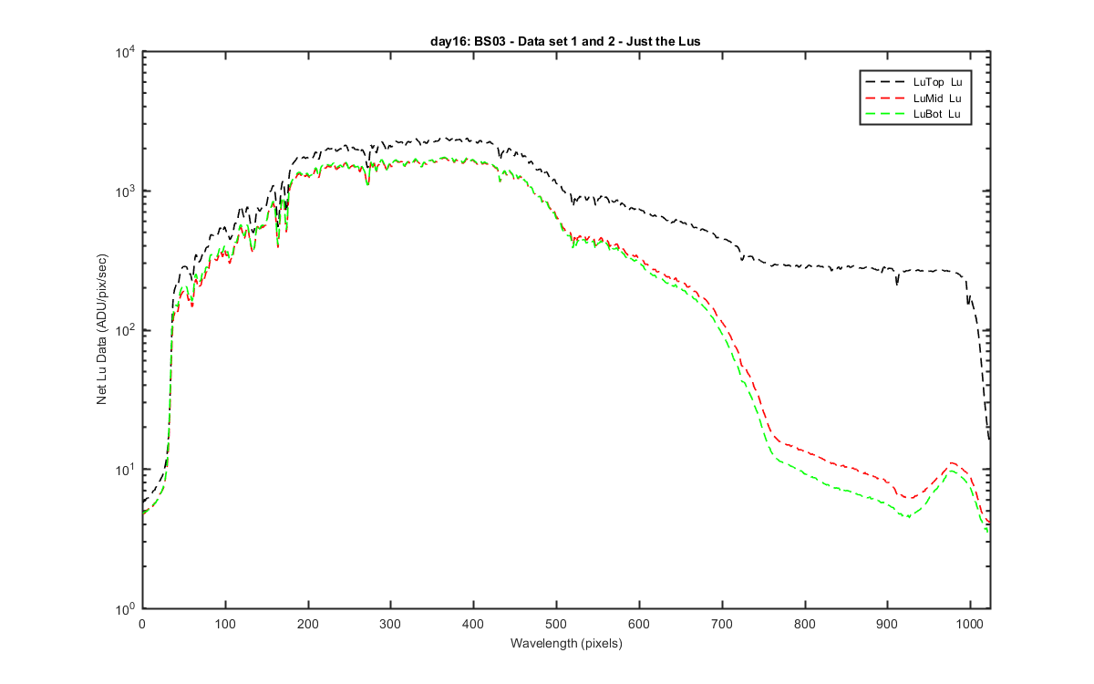Click the x-axis tick label 700
This screenshot has height=684, width=1094.
tap(722, 623)
